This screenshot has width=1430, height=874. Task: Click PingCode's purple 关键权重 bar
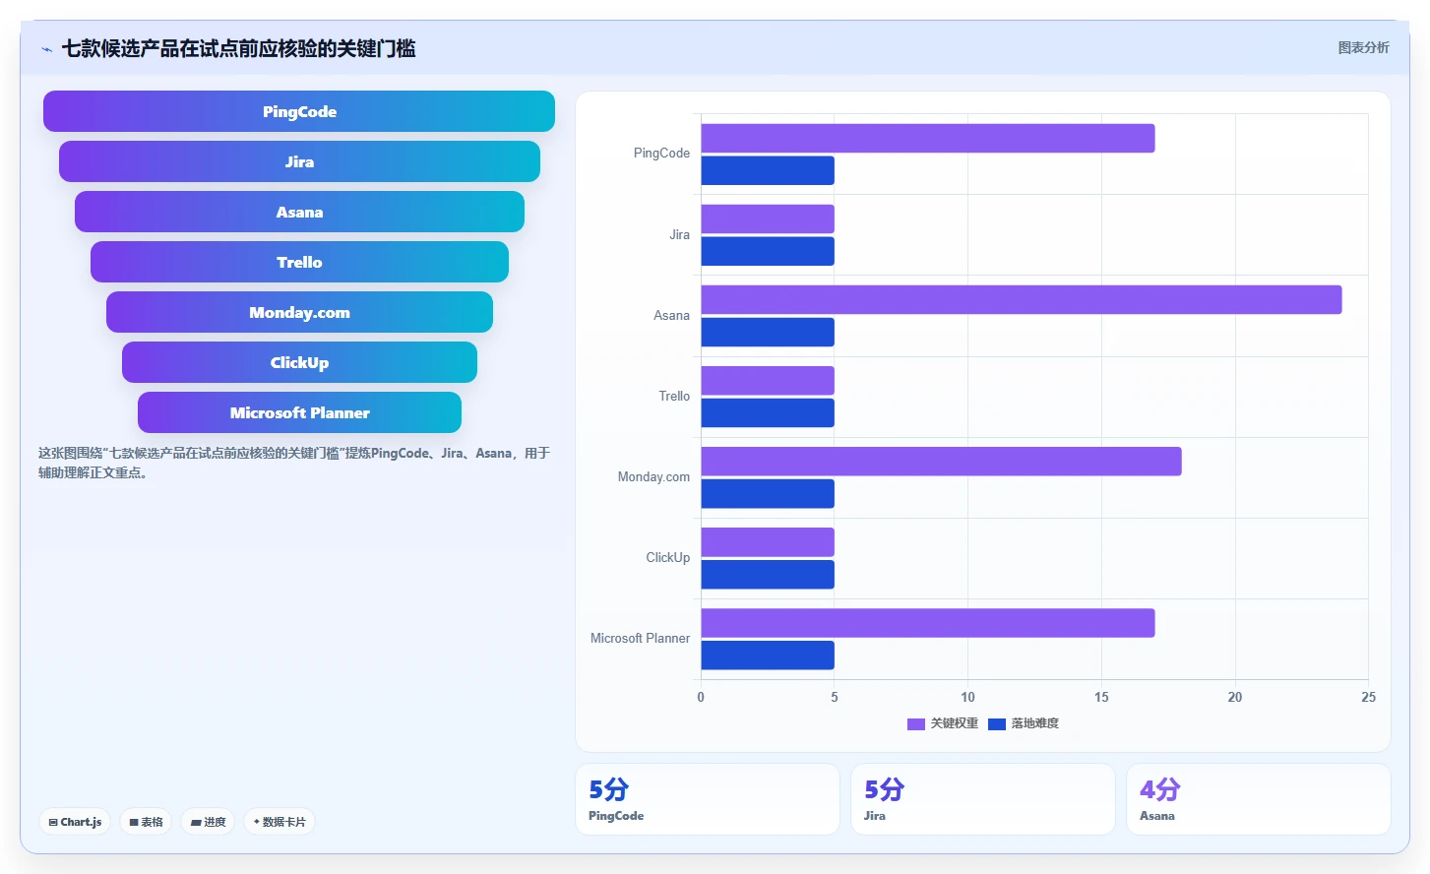click(927, 139)
